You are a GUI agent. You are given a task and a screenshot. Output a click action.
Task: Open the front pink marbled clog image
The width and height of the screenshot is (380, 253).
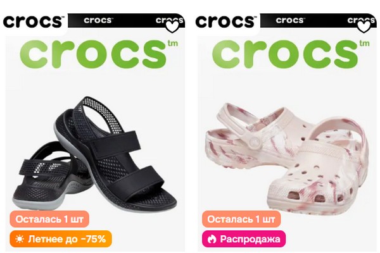tap(317, 170)
